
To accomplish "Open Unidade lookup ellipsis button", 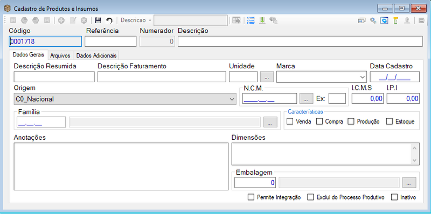I will pos(267,77).
